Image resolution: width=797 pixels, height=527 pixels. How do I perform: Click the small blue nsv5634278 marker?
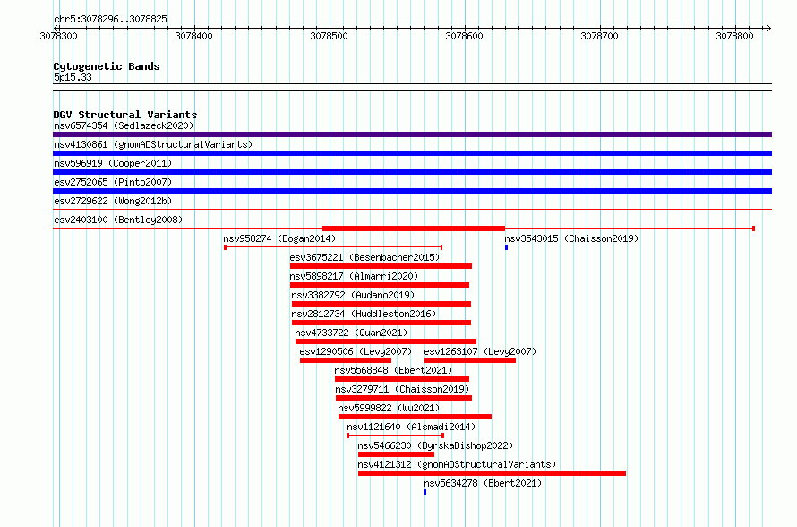(425, 492)
